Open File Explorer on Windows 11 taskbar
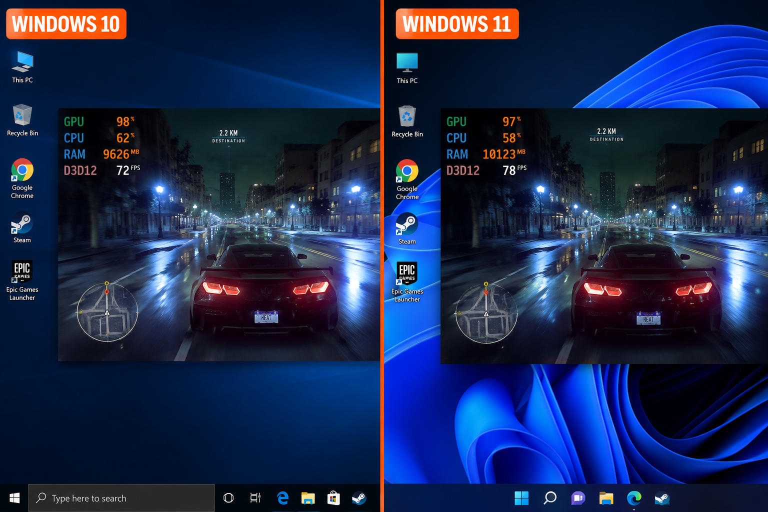This screenshot has width=768, height=512. coord(606,498)
